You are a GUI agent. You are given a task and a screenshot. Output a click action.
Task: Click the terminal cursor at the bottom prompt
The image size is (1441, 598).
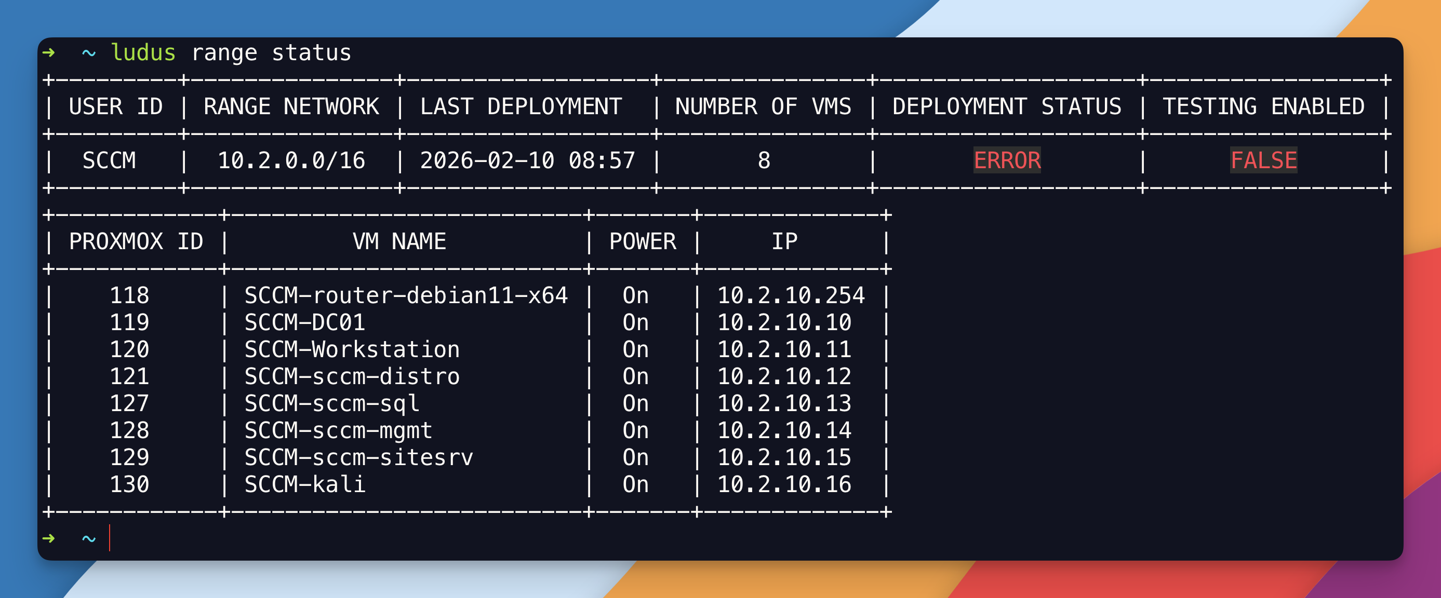[x=110, y=538]
